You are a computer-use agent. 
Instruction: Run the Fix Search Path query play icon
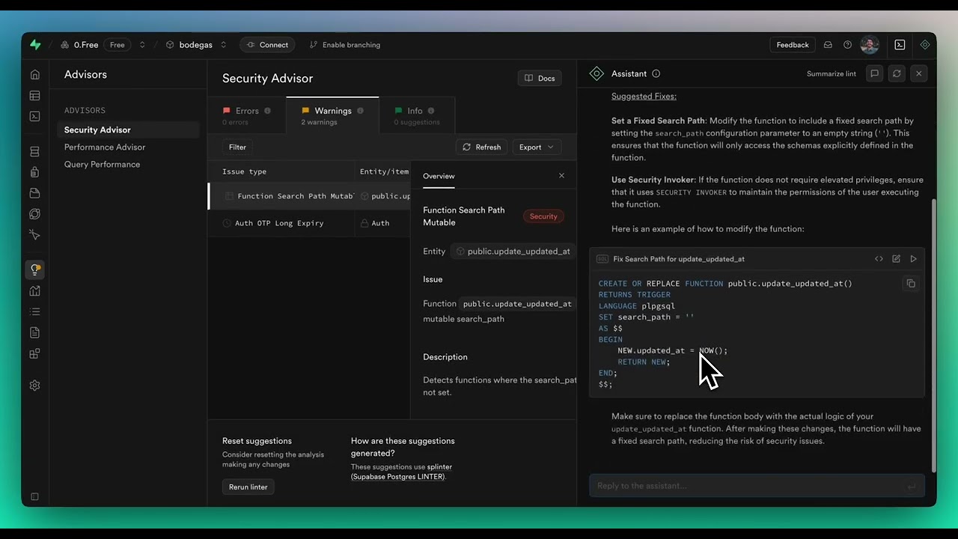click(913, 259)
